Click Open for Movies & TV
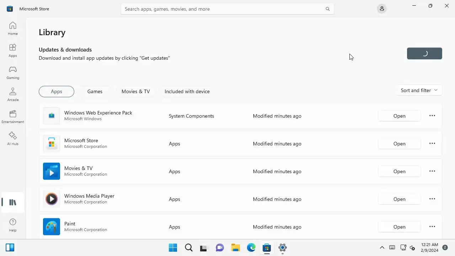455x256 pixels. point(399,171)
